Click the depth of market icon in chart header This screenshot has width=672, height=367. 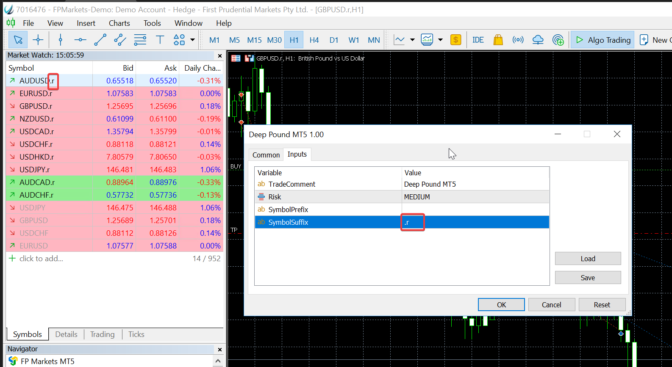coord(249,58)
